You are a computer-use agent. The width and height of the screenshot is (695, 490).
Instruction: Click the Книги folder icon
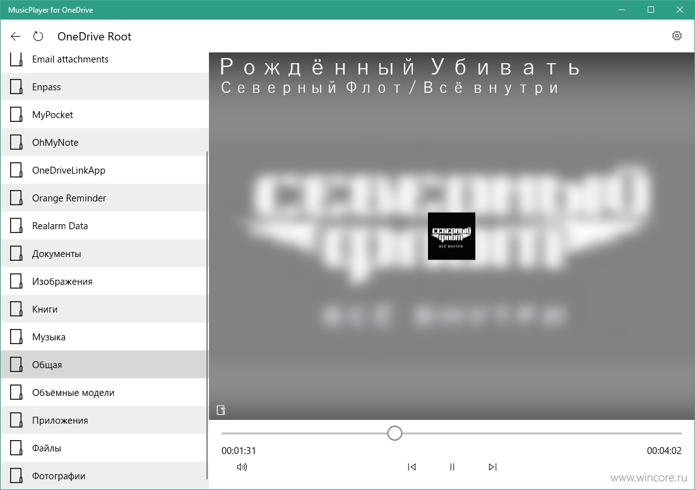pyautogui.click(x=16, y=309)
